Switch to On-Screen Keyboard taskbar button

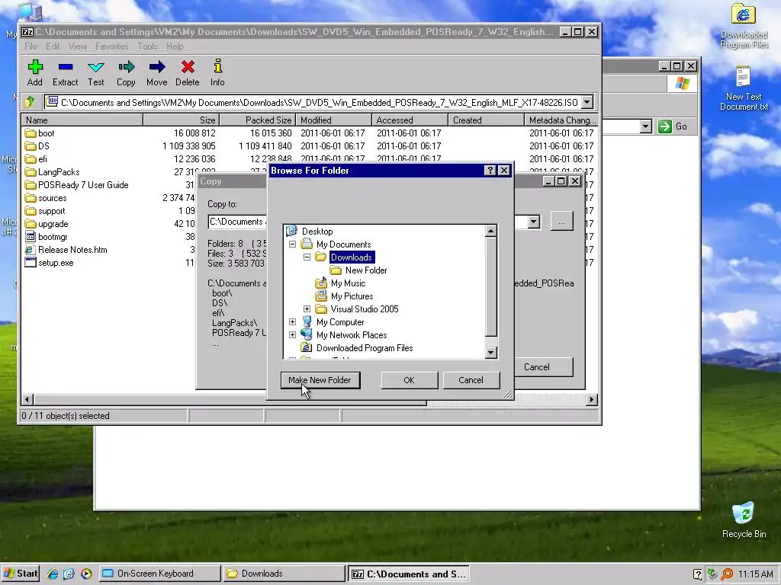159,574
